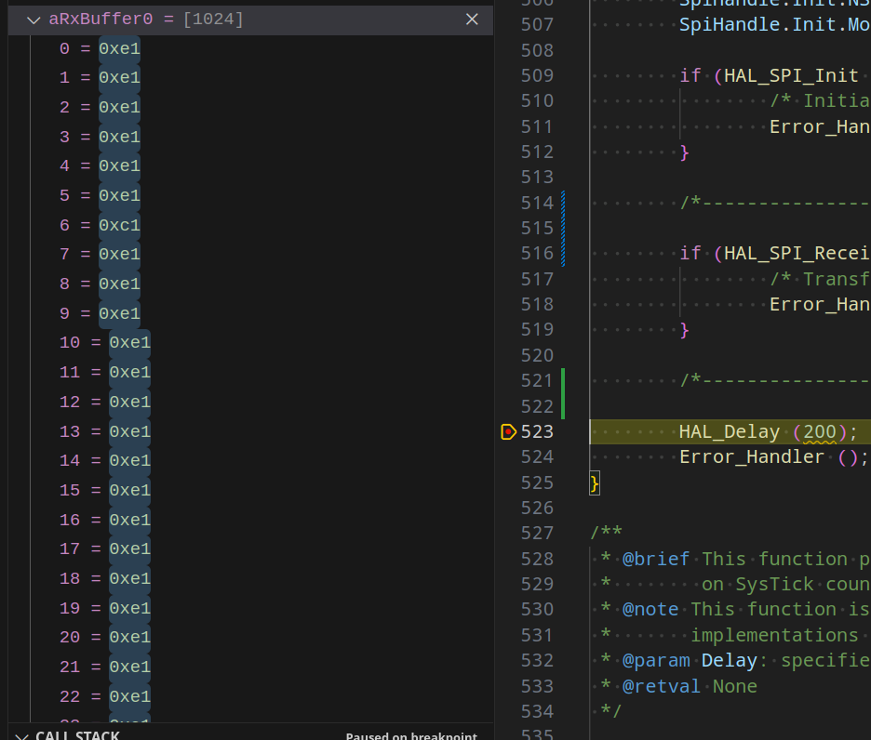Click the value 200 inside HAL_Delay
This screenshot has height=740, width=871.
coord(820,431)
